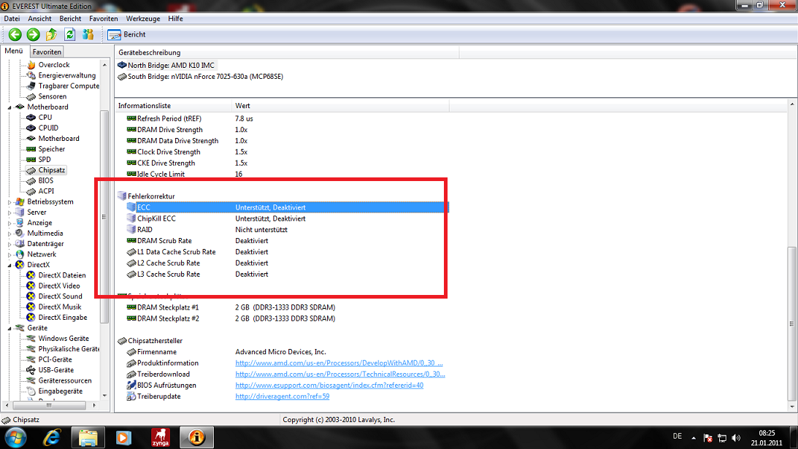Select DirectX Eingabe tree item

coord(63,317)
